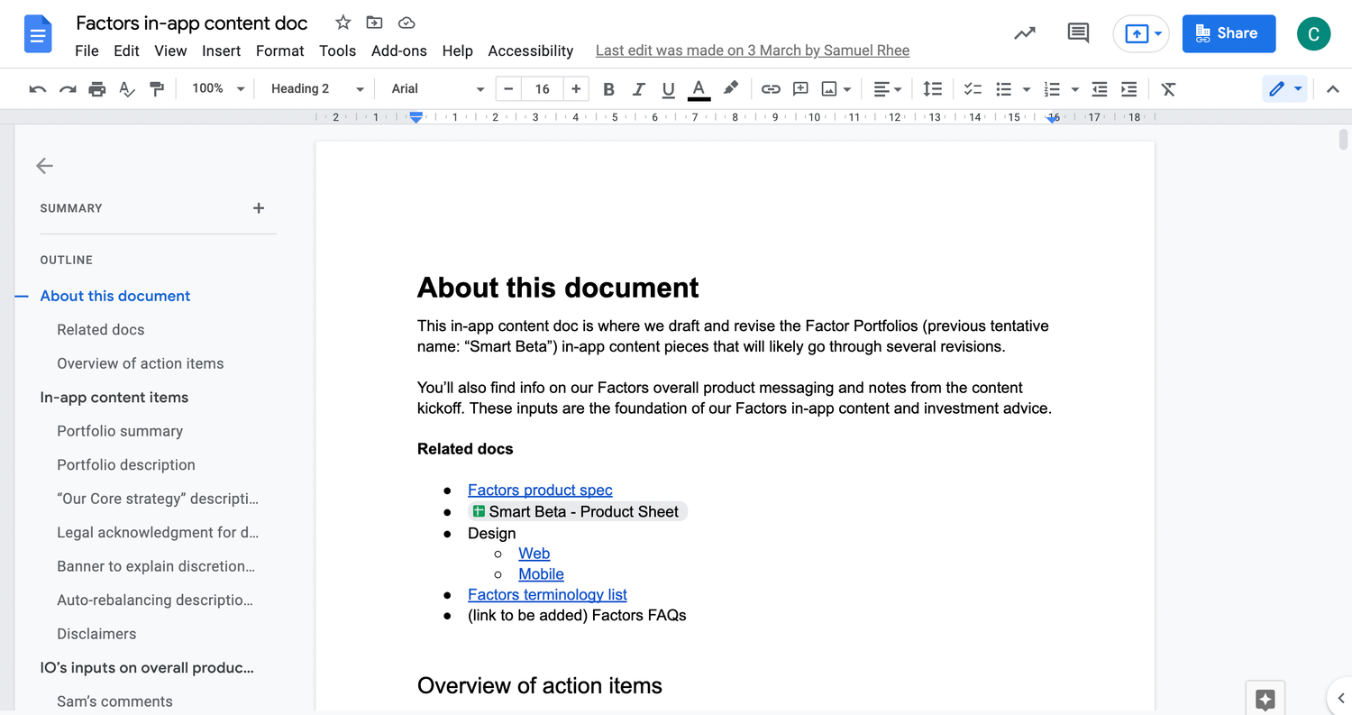Image resolution: width=1352 pixels, height=715 pixels.
Task: Toggle the checklist formatting
Action: (973, 88)
